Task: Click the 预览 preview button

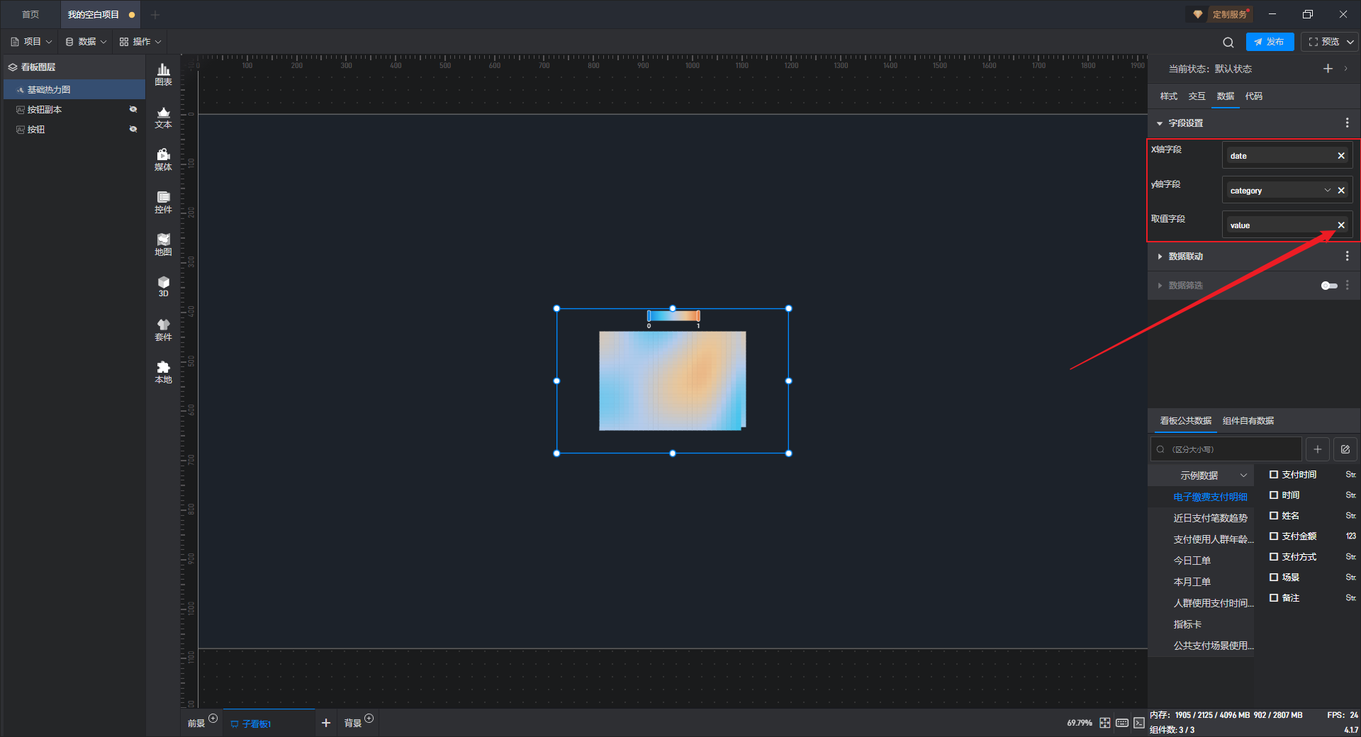Action: [1324, 42]
